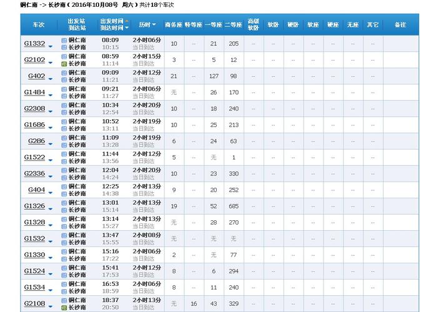The image size is (421, 312).
Task: Click arrival station icon in G402 row
Action: [64, 80]
